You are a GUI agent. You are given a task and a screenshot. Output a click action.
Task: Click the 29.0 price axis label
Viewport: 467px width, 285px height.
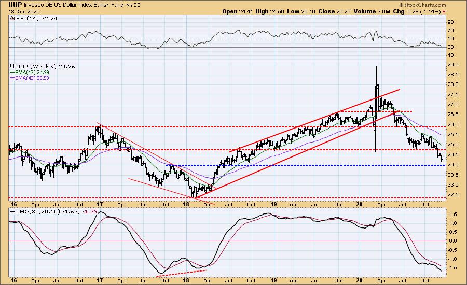(x=452, y=65)
